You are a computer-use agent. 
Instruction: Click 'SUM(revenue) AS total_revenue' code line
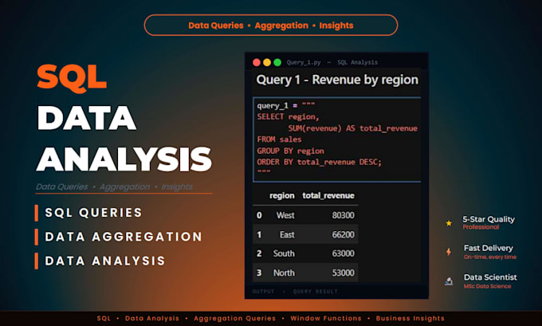352,128
